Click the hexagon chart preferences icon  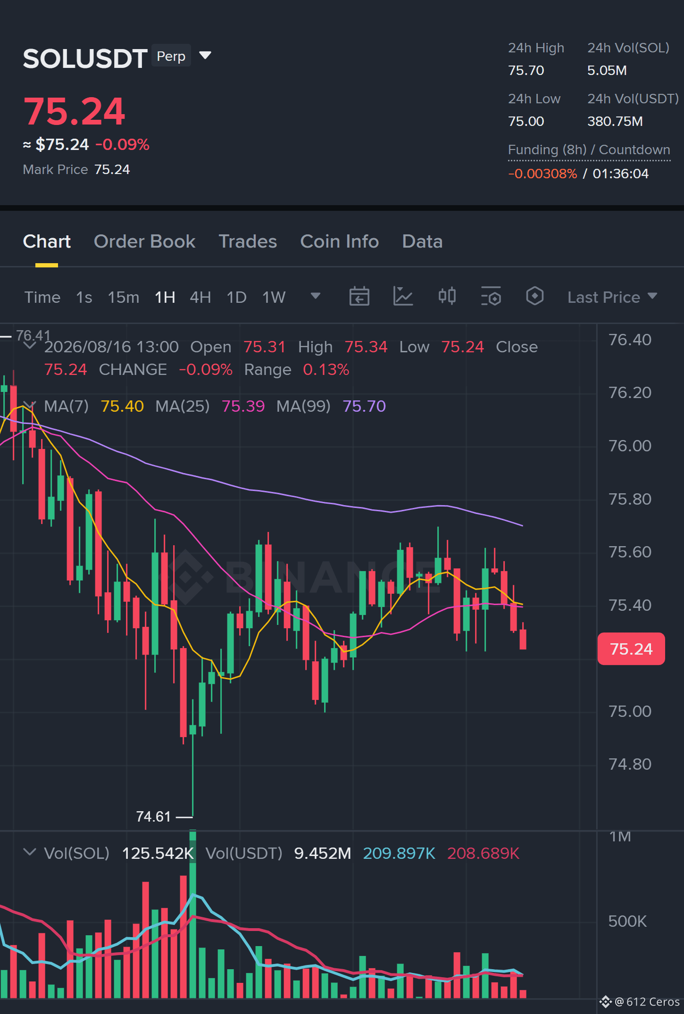click(535, 297)
